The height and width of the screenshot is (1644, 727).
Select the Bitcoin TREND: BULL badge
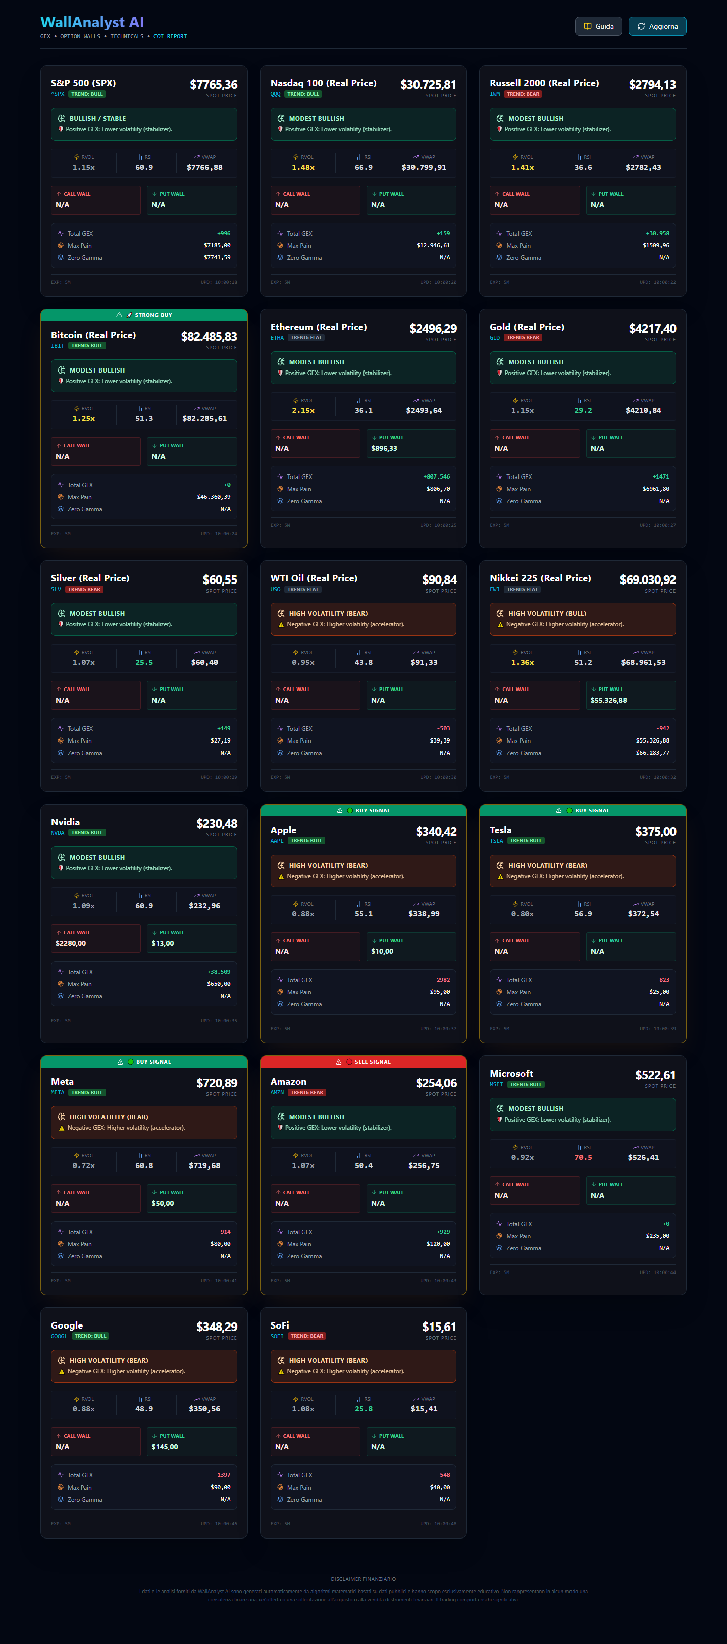pos(87,346)
